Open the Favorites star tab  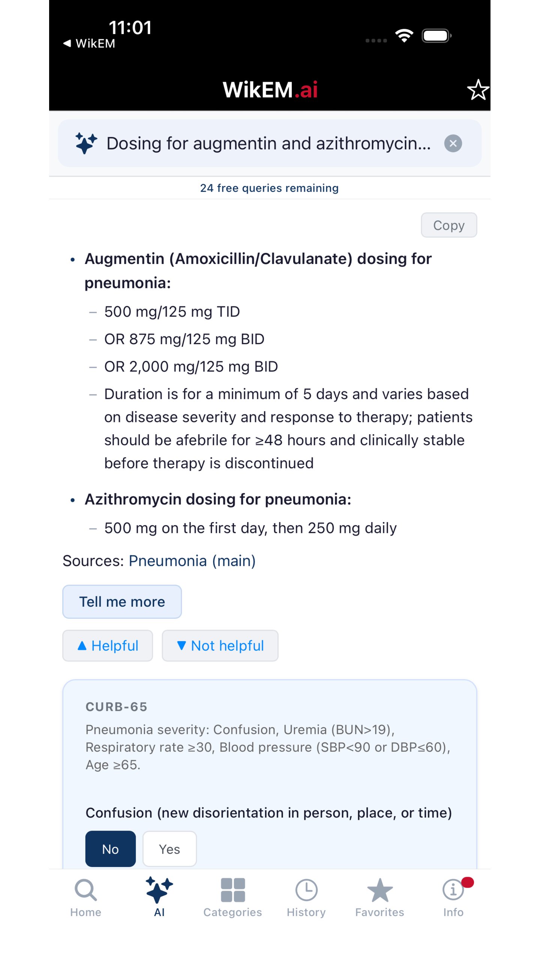[x=379, y=897]
